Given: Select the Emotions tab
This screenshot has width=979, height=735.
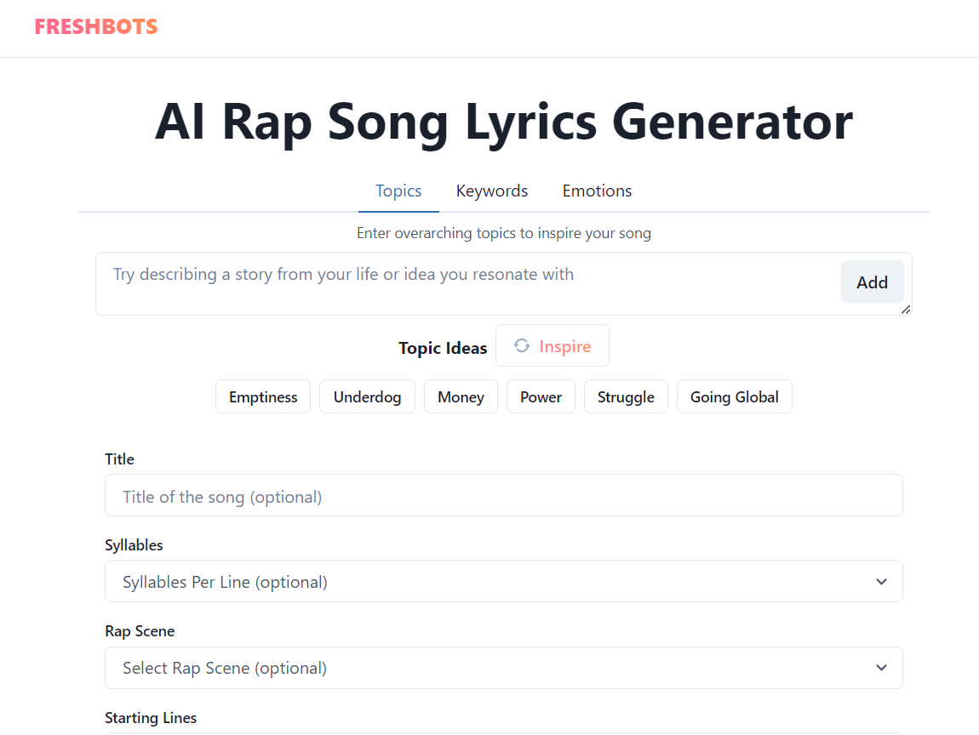Looking at the screenshot, I should 597,191.
